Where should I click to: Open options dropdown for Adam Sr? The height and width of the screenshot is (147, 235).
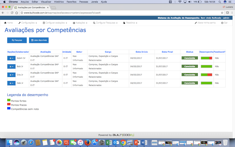click(11, 58)
